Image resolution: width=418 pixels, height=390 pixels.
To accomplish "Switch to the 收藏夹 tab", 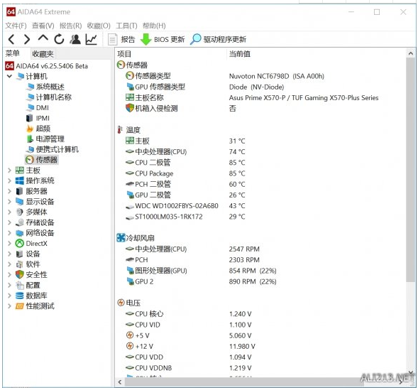I will coord(43,54).
